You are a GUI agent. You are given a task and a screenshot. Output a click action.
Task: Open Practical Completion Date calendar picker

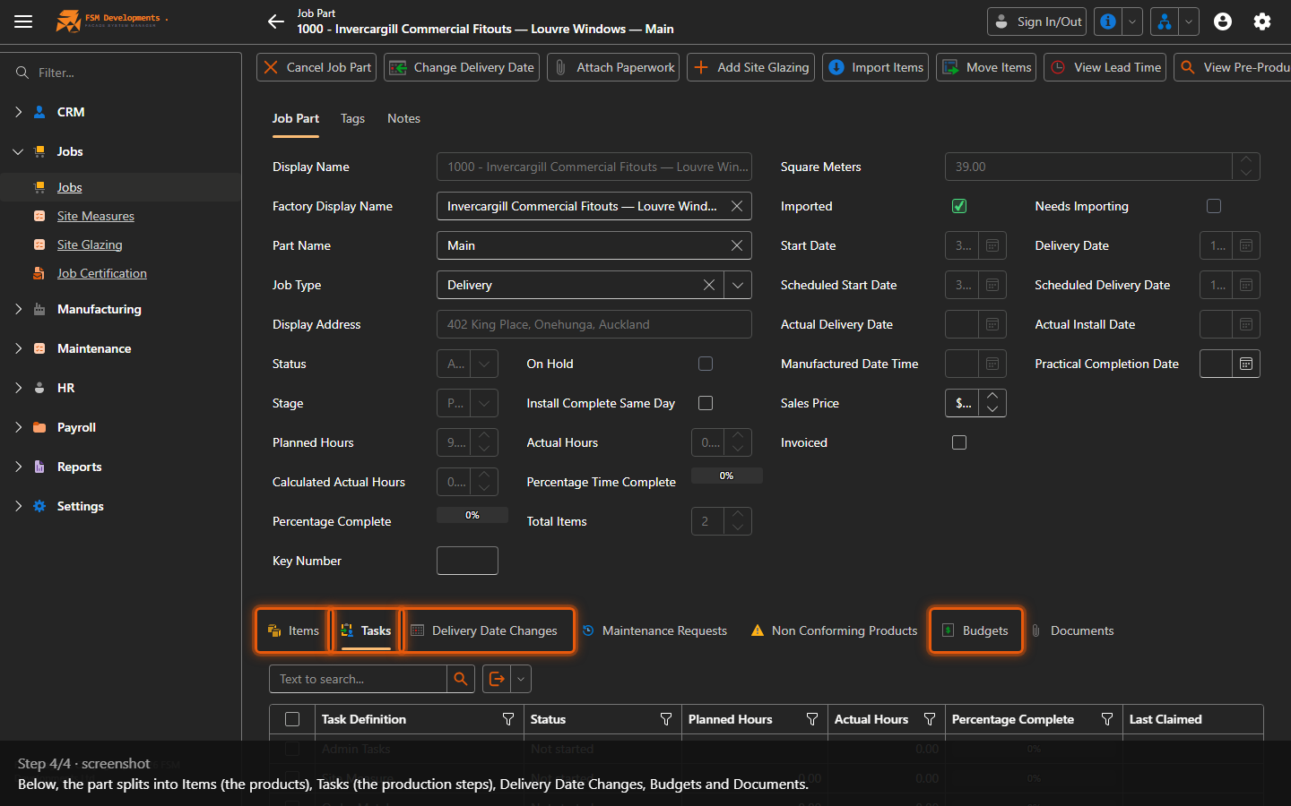[x=1246, y=364]
